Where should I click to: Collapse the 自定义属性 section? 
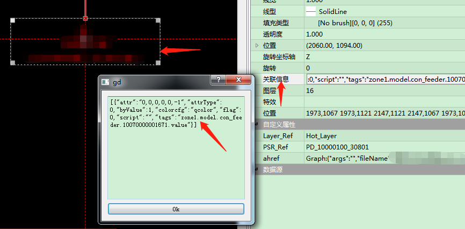click(x=257, y=124)
